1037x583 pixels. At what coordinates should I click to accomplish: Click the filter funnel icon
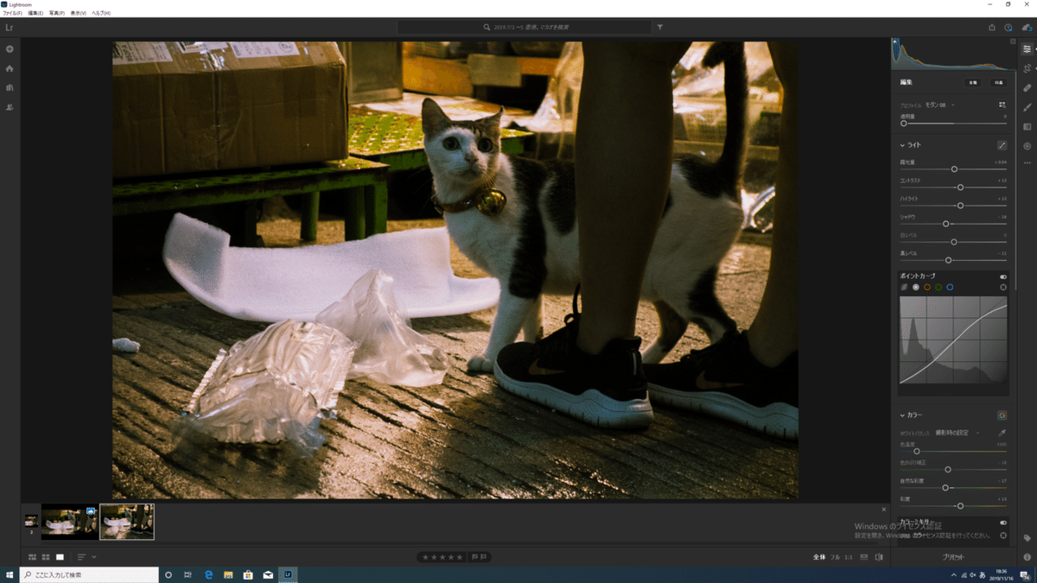tap(660, 28)
